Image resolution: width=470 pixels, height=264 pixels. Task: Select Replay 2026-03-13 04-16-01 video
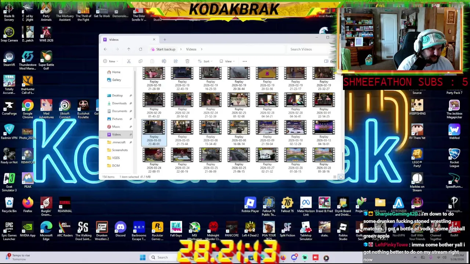coord(324,133)
